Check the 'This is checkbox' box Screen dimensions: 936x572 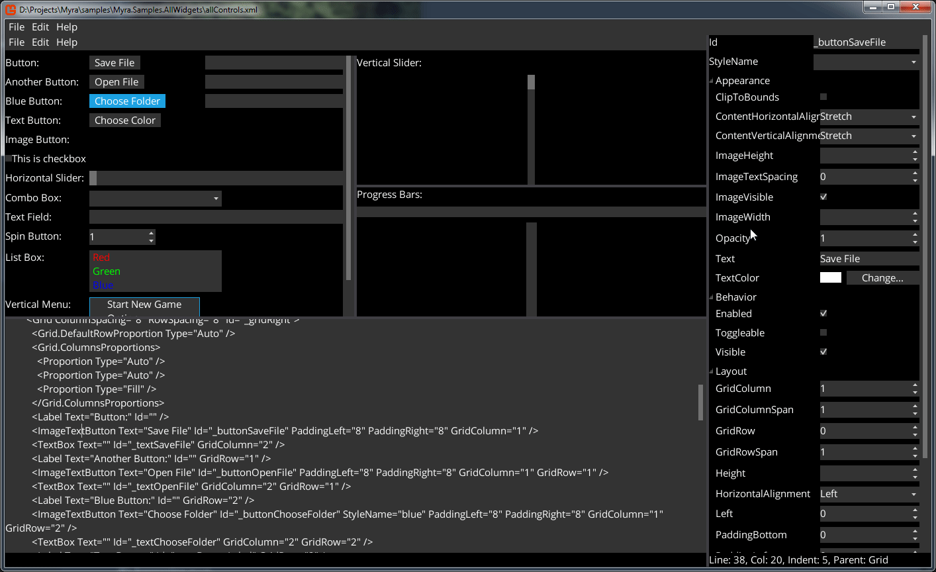(9, 159)
